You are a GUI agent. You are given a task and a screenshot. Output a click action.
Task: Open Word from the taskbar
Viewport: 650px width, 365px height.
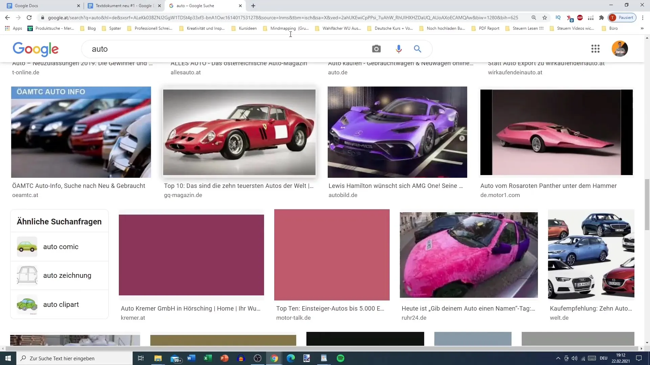pos(191,358)
